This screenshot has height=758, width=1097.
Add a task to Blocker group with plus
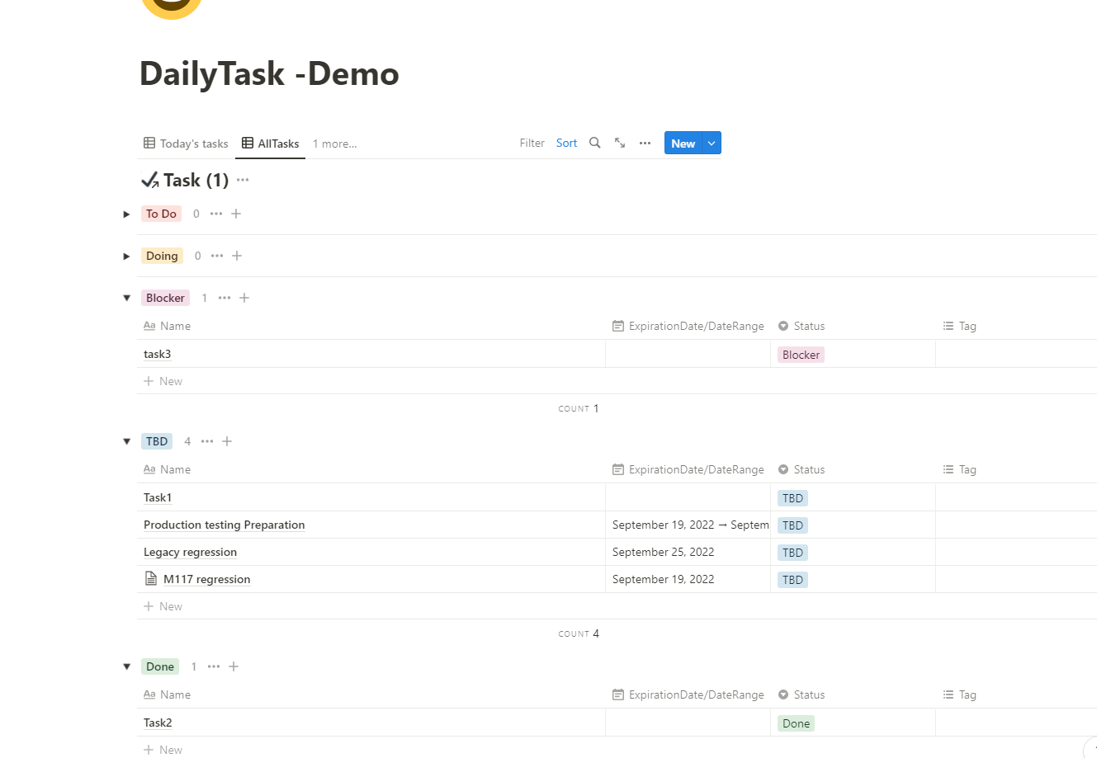[x=244, y=298]
